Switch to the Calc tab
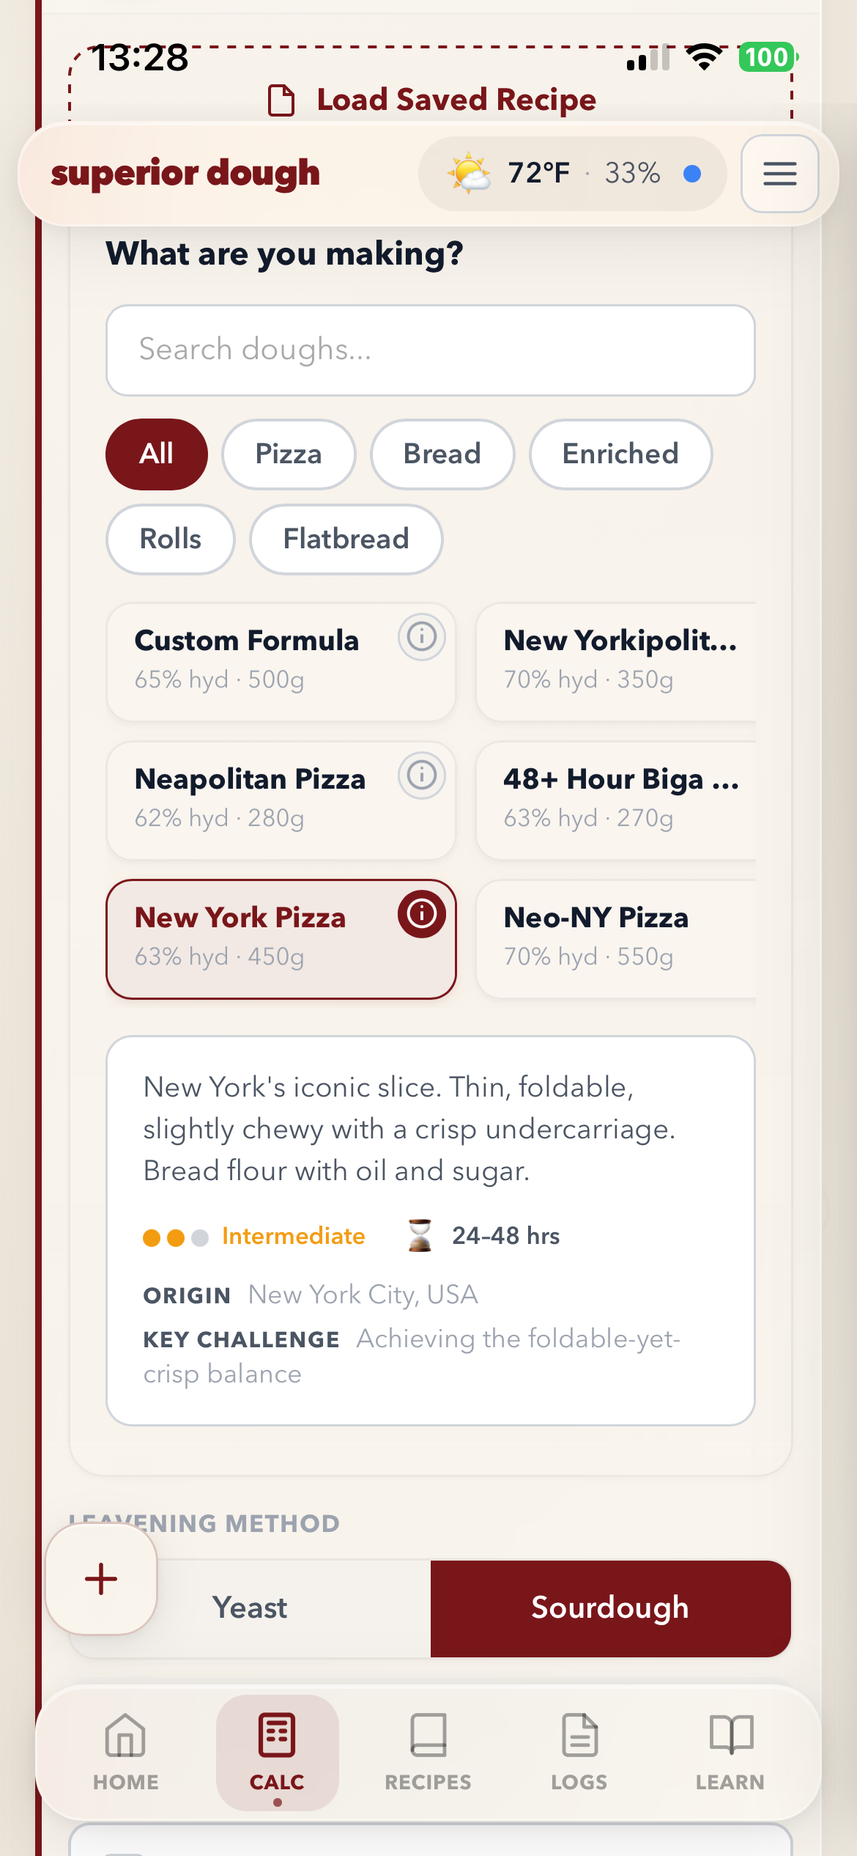Viewport: 857px width, 1856px height. pyautogui.click(x=277, y=1750)
